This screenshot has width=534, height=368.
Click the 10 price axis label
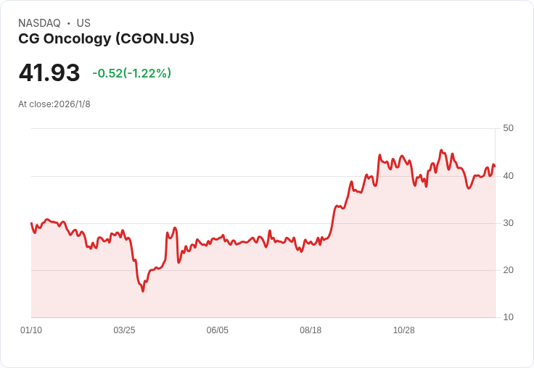[508, 317]
